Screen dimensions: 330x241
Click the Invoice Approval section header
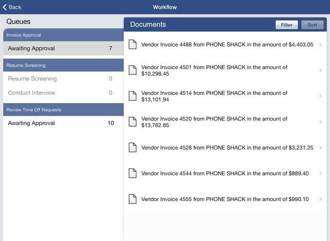point(63,35)
